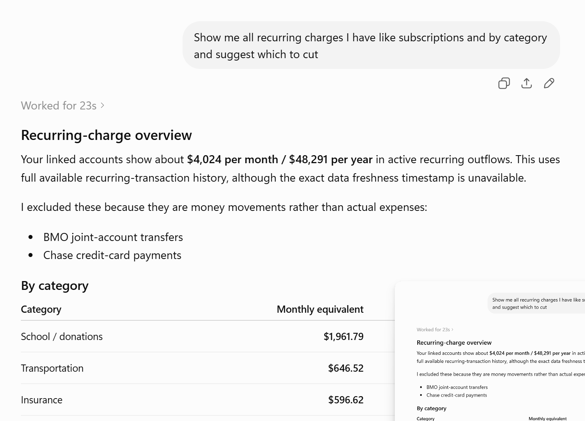Select the 'By category' heading
The width and height of the screenshot is (585, 421).
coord(55,286)
